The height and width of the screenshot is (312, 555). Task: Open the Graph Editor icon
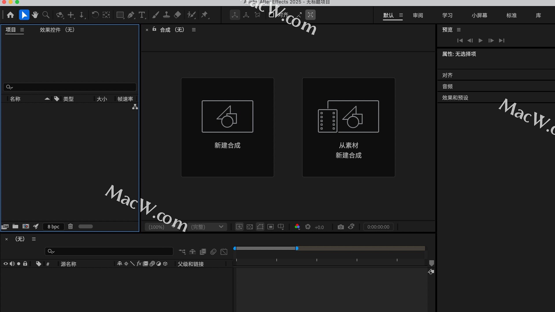224,252
